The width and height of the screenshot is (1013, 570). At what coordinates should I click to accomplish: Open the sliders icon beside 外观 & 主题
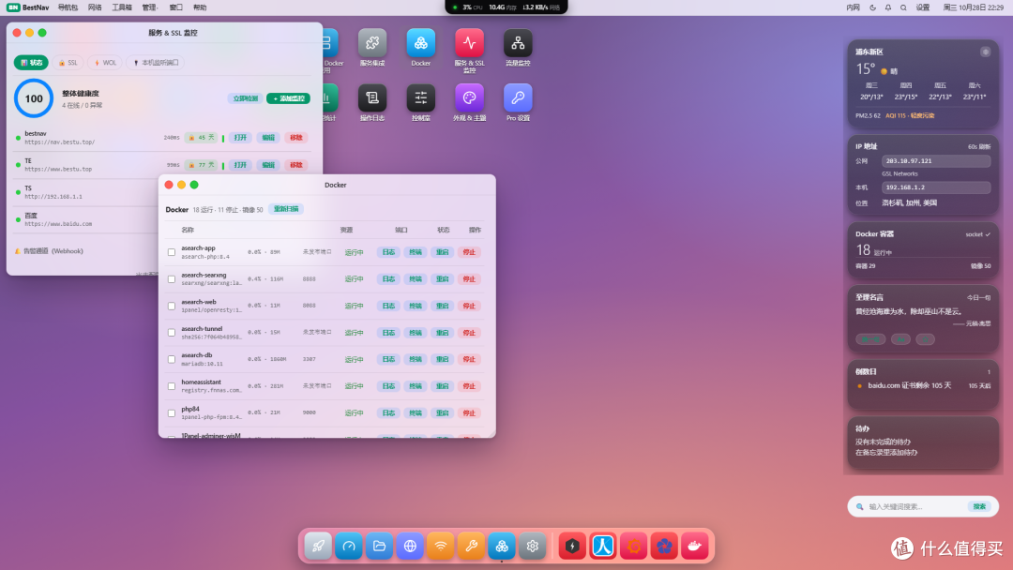(420, 98)
